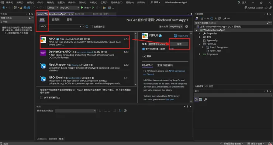Toggle word wrap in Output panel
Screen dimensions: 273x145
120,111
